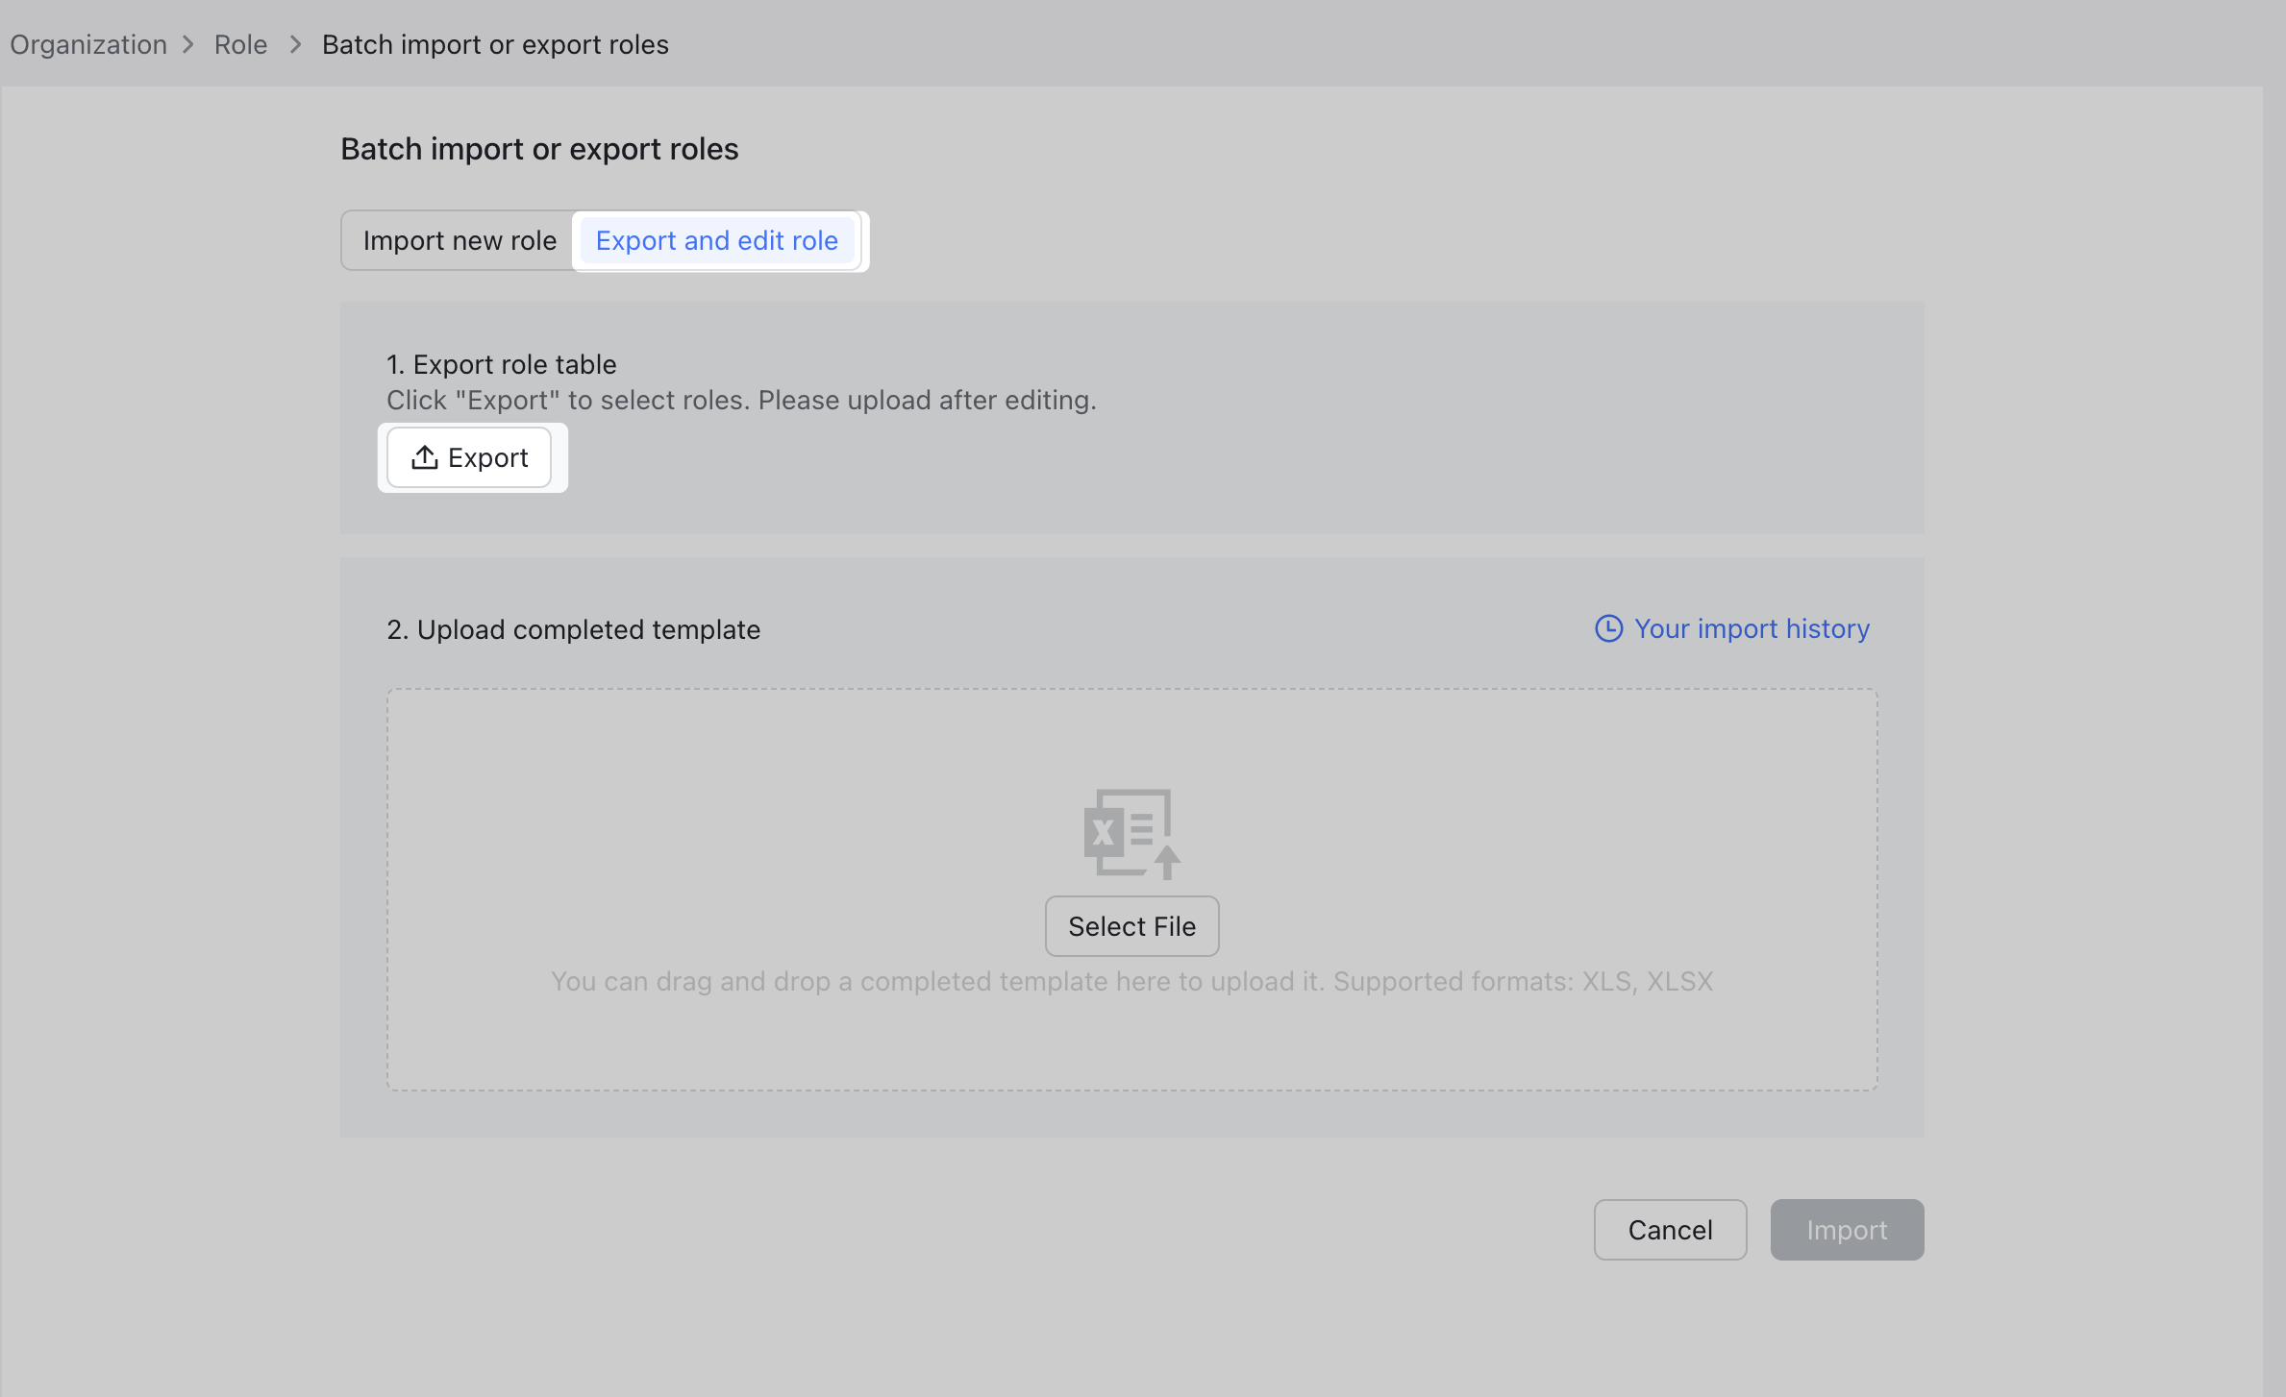Navigate to Role via breadcrumb
The width and height of the screenshot is (2286, 1397).
coord(239,44)
